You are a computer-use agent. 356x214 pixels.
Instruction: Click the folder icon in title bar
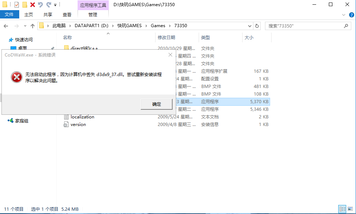(5, 5)
